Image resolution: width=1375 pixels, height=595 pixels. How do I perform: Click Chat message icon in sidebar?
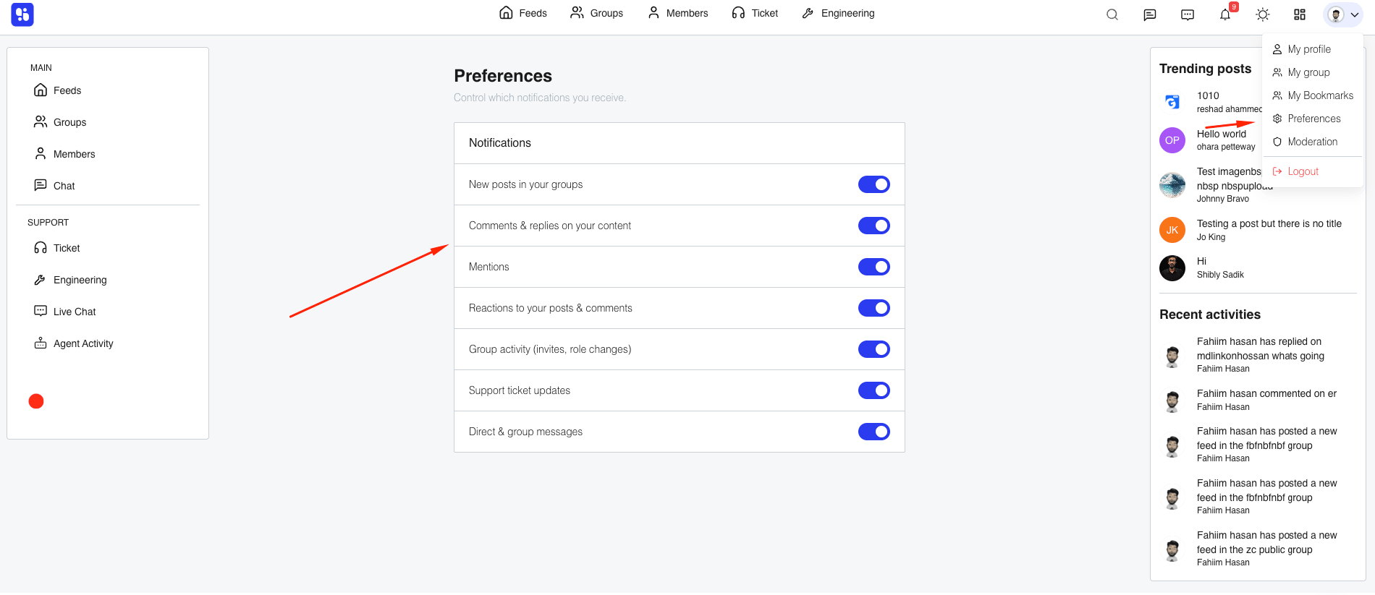pyautogui.click(x=41, y=185)
